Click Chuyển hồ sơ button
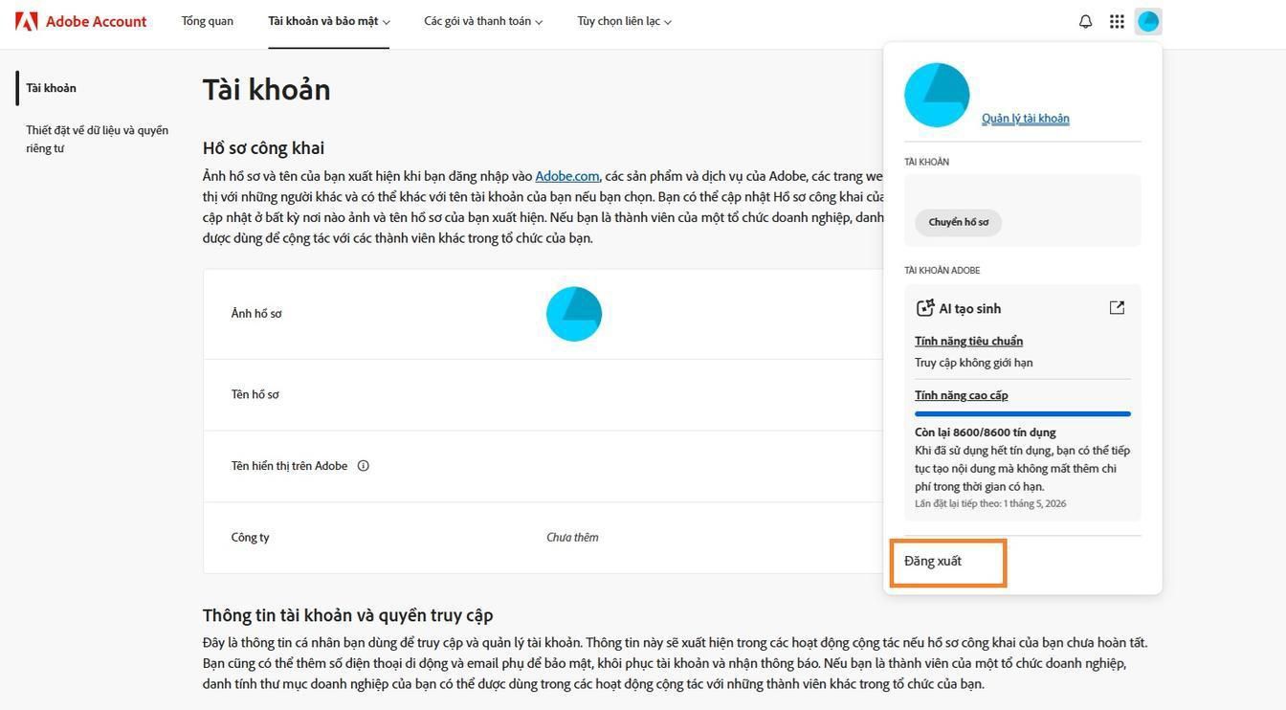 959,222
